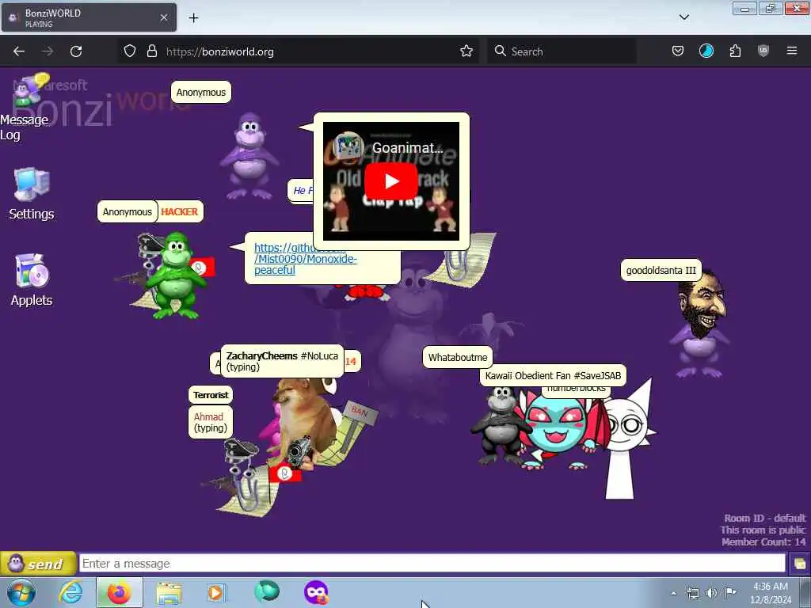Select the BonziWORLD browser tab
The width and height of the screenshot is (811, 608).
click(89, 17)
